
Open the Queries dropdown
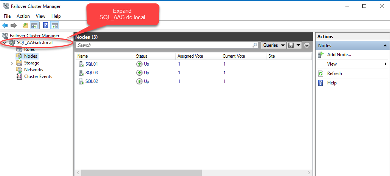[x=273, y=45]
